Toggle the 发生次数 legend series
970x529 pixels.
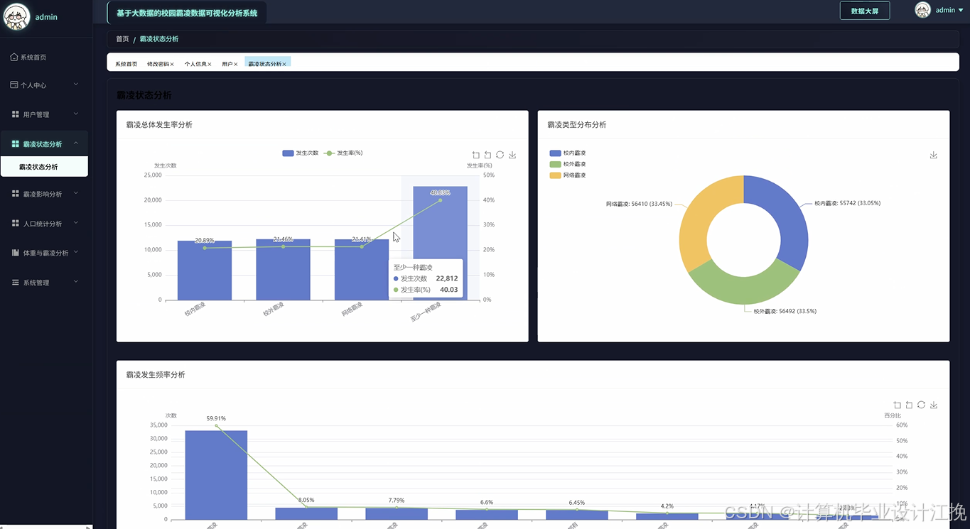point(300,153)
